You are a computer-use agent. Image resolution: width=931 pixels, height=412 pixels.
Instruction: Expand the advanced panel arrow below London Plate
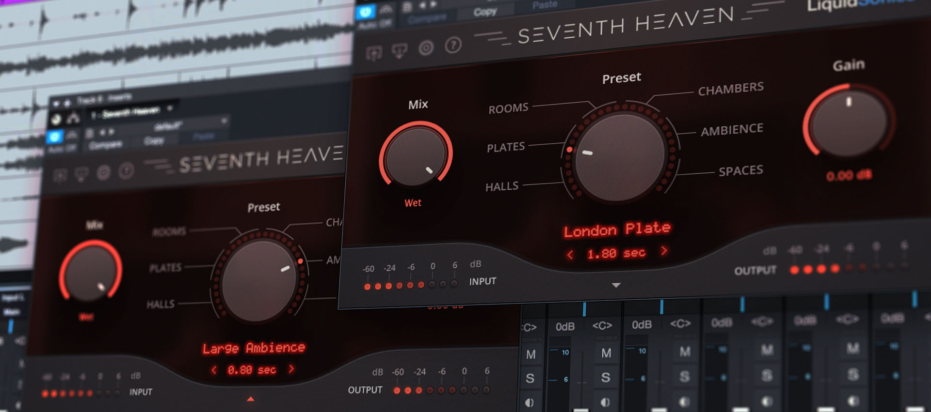(x=616, y=285)
